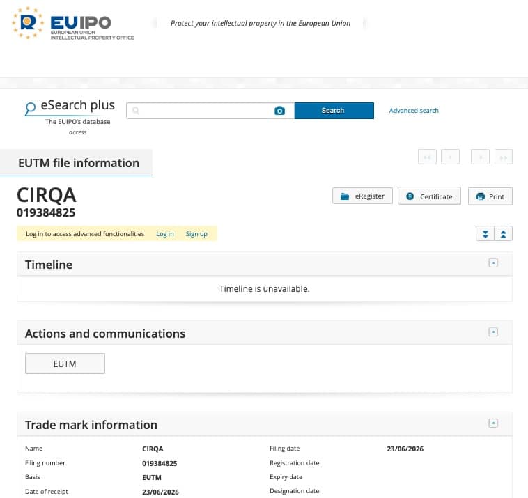Select the EUTM actions button
Viewport: 528px width, 498px height.
pyautogui.click(x=65, y=364)
